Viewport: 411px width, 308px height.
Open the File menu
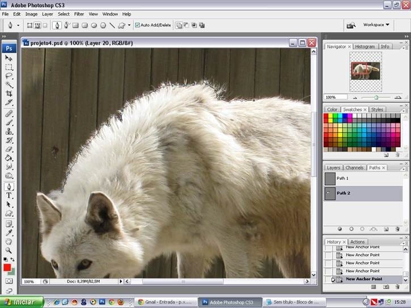(x=5, y=14)
